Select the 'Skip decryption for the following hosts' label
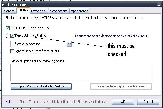The image size is (163, 109). click(37, 61)
